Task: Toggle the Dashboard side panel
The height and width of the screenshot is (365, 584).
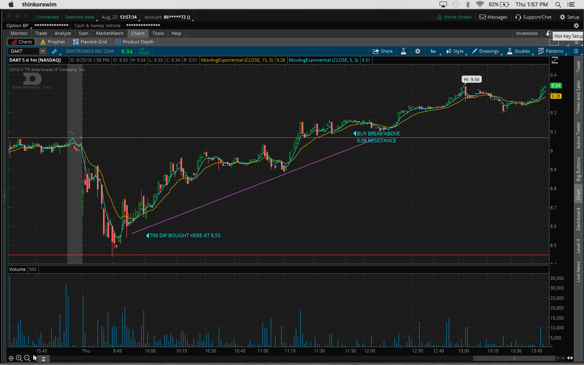Action: (579, 219)
